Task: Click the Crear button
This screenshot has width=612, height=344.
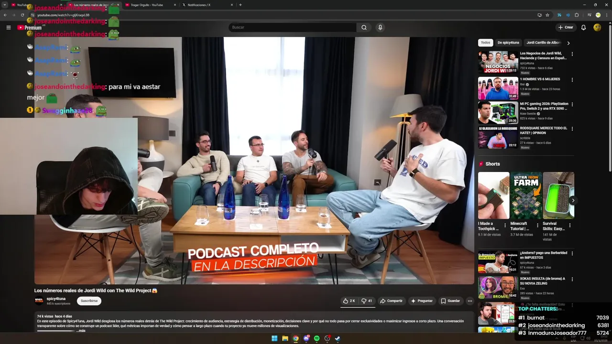Action: [566, 27]
